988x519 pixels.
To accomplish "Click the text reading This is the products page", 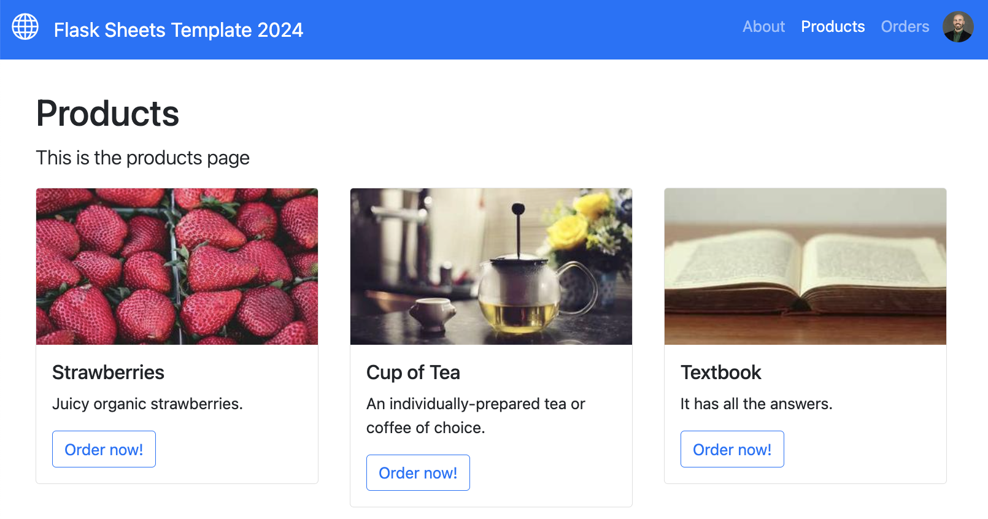I will tap(142, 158).
